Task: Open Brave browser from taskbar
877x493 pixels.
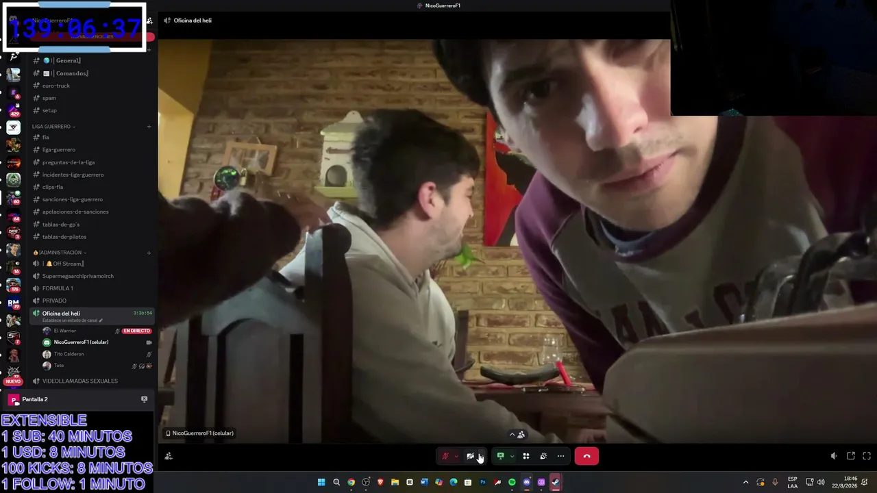Action: pyautogui.click(x=380, y=482)
